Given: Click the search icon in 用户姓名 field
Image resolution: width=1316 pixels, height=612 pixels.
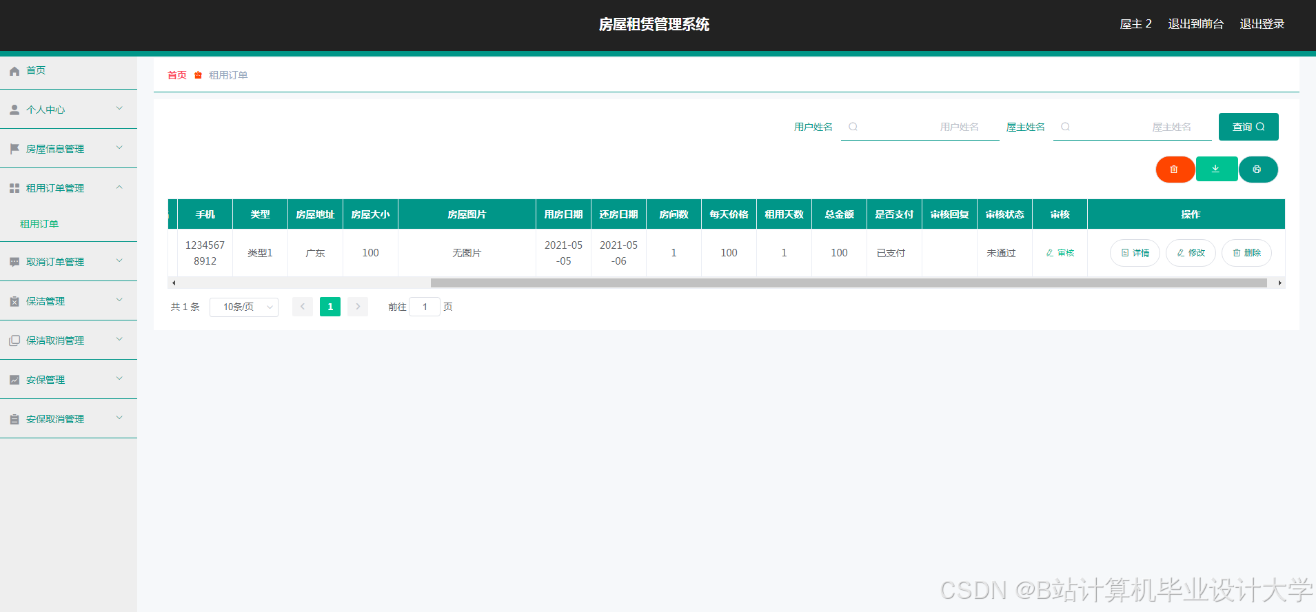Looking at the screenshot, I should point(853,127).
